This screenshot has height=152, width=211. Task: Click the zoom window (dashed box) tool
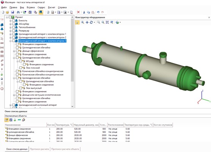(x=99, y=22)
